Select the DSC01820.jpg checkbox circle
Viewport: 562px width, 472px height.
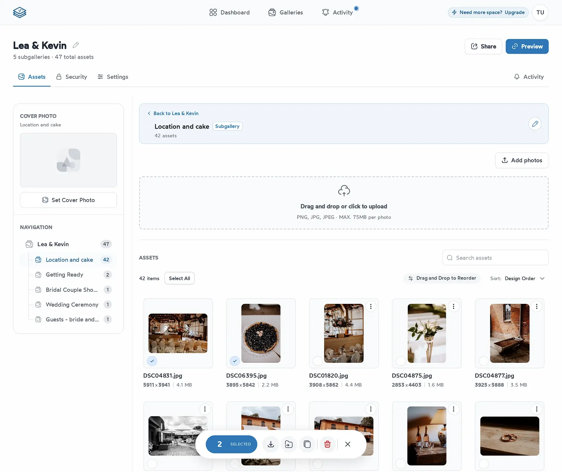tap(318, 361)
